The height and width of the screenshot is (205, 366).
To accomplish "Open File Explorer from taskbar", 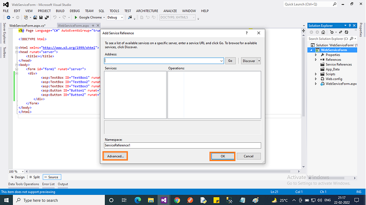I will pos(151,200).
